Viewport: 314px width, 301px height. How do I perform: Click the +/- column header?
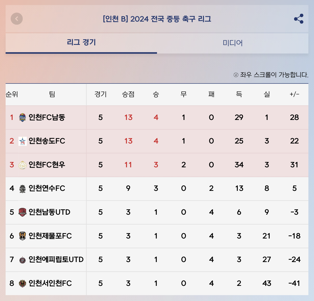[294, 94]
